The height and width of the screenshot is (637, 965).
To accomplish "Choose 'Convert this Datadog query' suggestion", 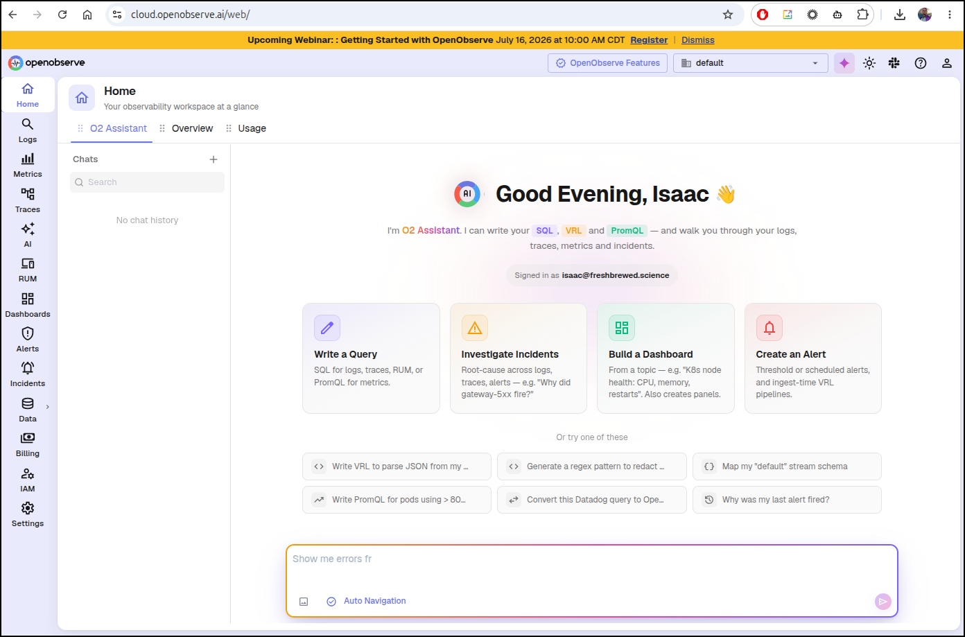I will pyautogui.click(x=592, y=500).
